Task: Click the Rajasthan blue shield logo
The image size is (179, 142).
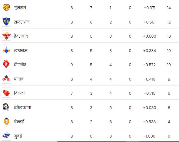Action: point(6,21)
